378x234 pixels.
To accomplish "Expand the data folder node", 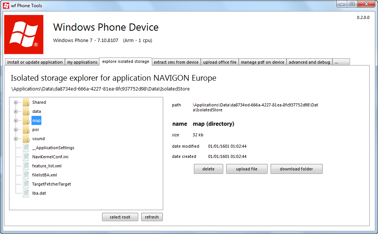I will tap(16, 112).
